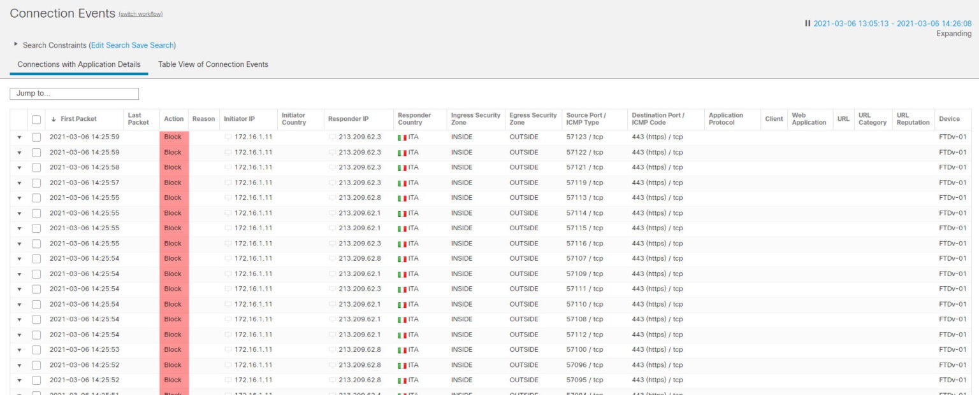The height and width of the screenshot is (395, 979).
Task: Check the box for source port 57095 row
Action: pos(36,380)
